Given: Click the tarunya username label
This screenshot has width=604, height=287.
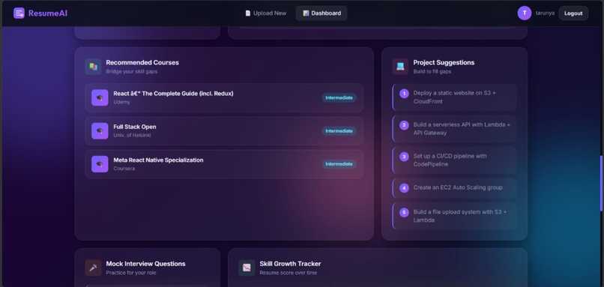Looking at the screenshot, I should point(545,13).
